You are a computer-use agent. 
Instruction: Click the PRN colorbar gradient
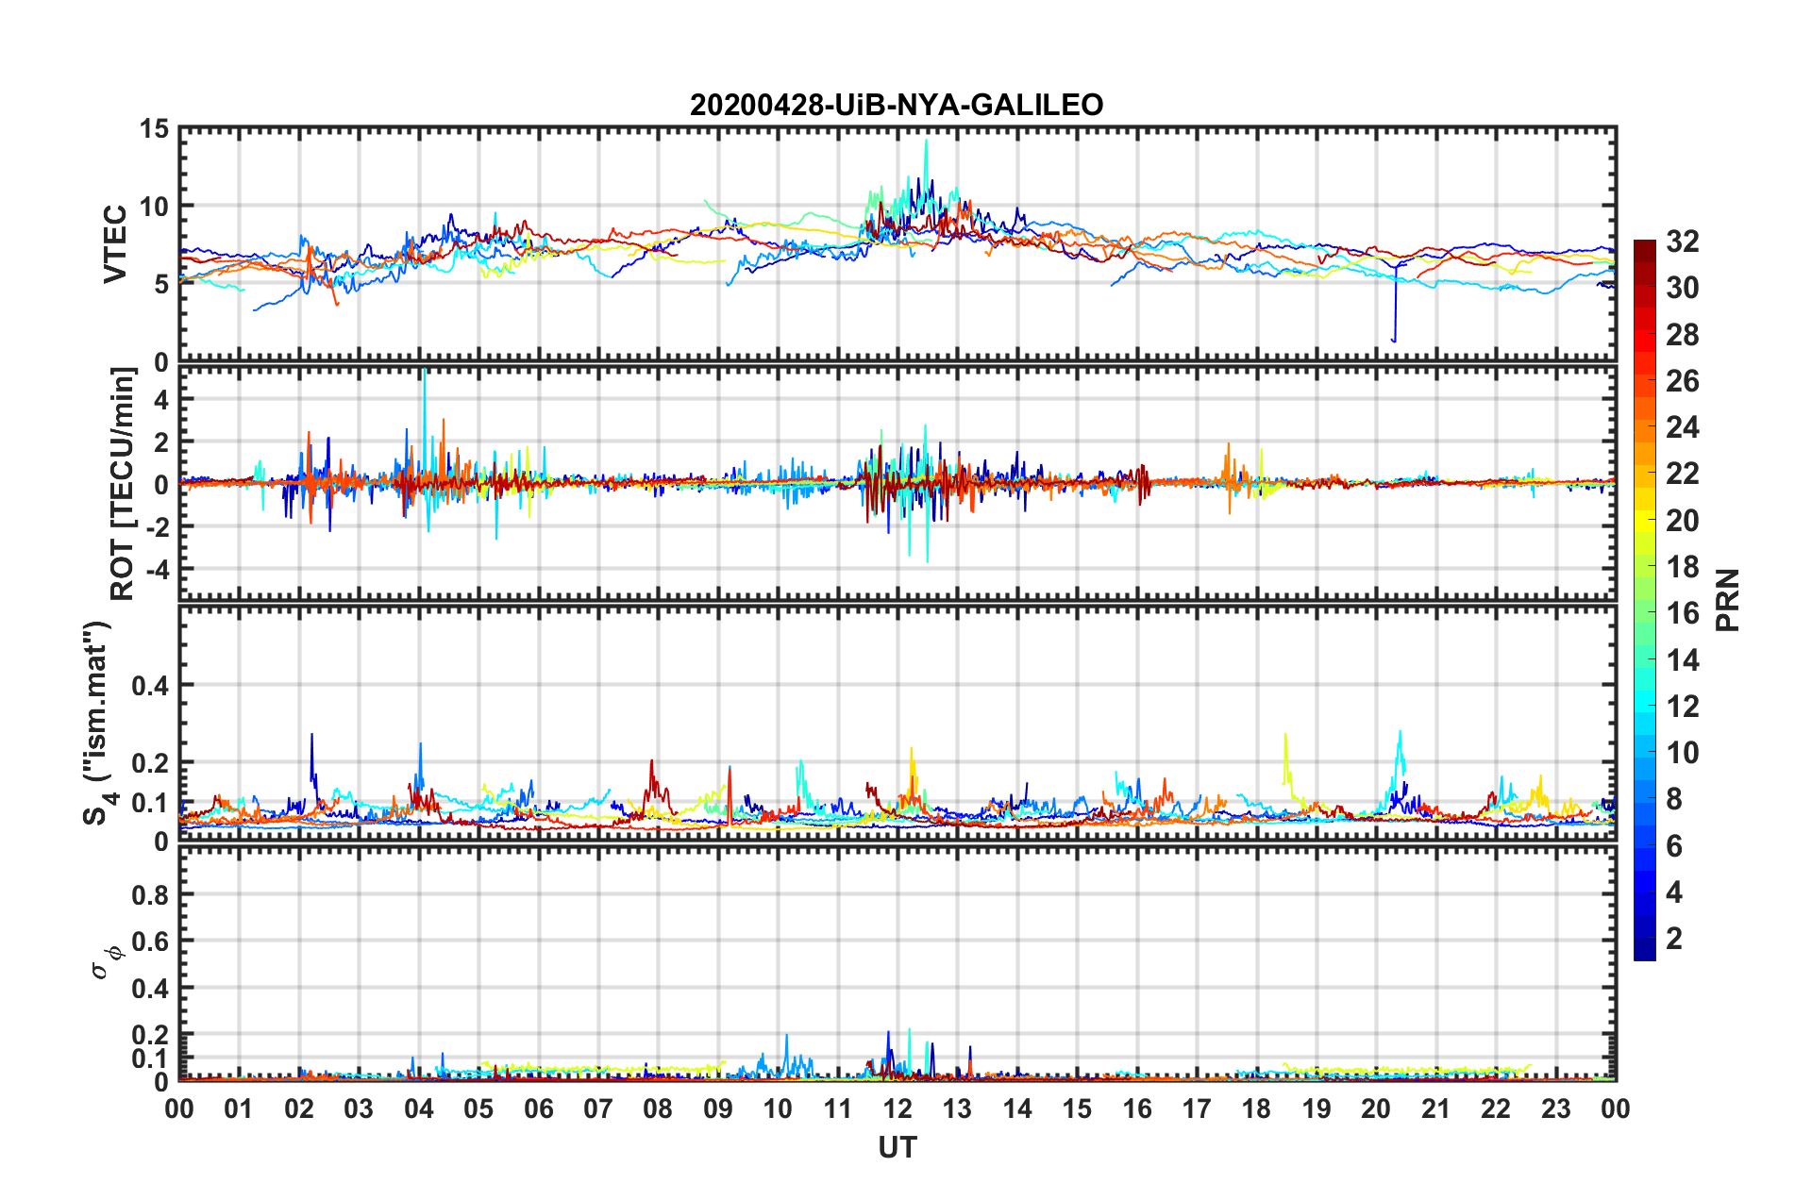click(x=1644, y=600)
